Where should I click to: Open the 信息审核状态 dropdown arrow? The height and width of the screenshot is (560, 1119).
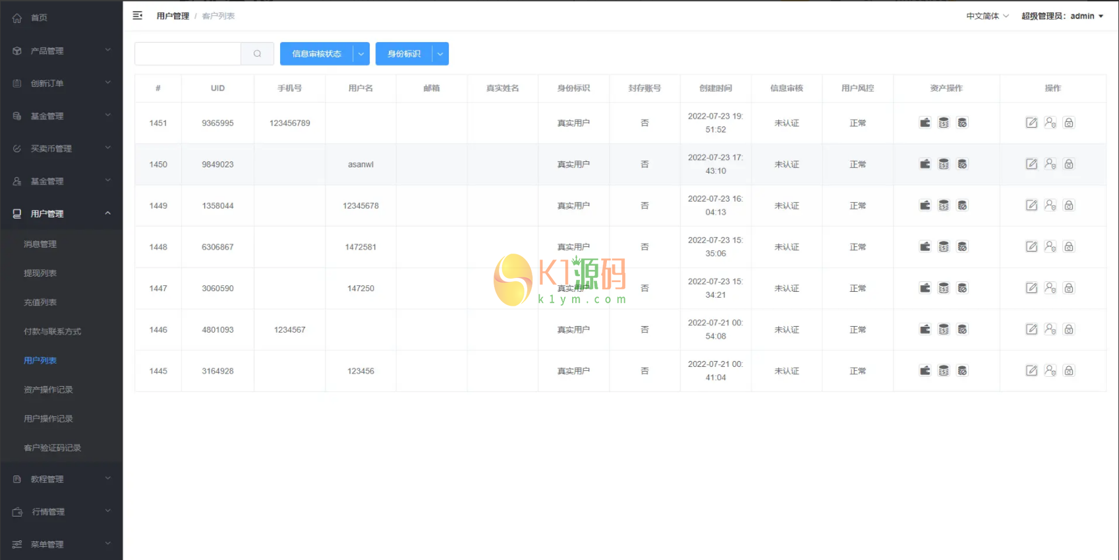[361, 54]
